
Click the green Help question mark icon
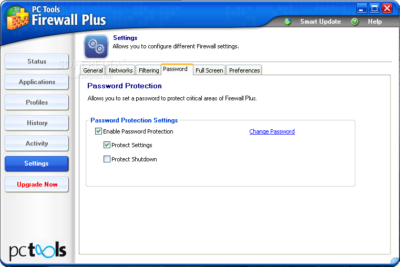[355, 22]
